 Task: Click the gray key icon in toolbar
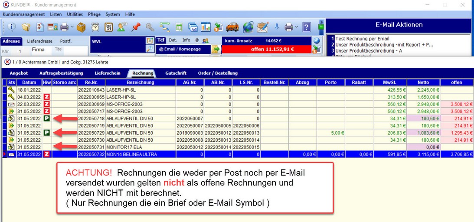[x=150, y=27]
